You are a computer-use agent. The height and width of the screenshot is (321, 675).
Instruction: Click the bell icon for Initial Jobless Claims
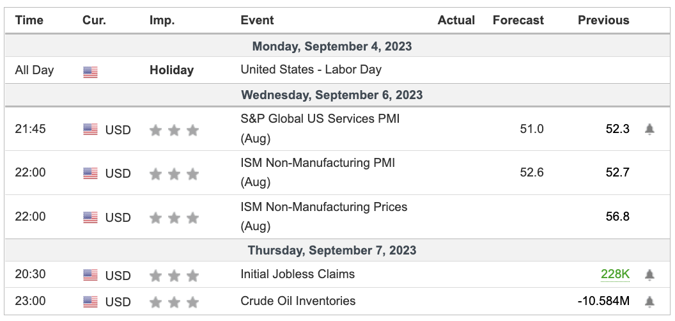tap(649, 275)
